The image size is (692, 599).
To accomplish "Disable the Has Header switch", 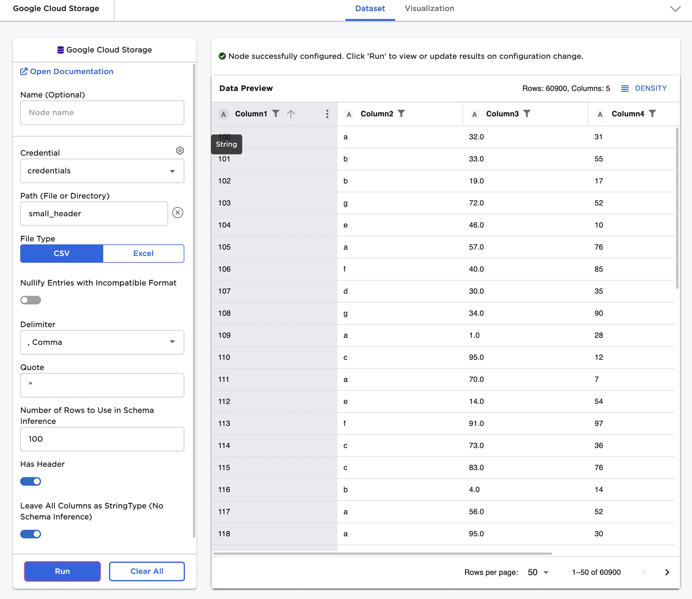I will tap(30, 481).
